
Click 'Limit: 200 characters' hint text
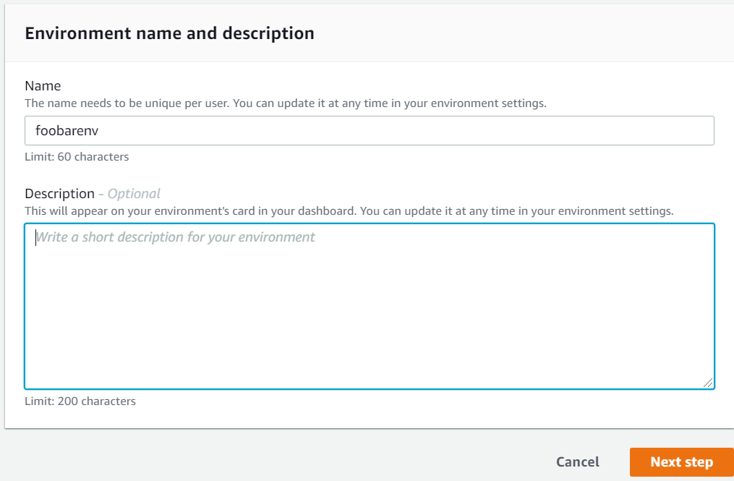tap(80, 401)
